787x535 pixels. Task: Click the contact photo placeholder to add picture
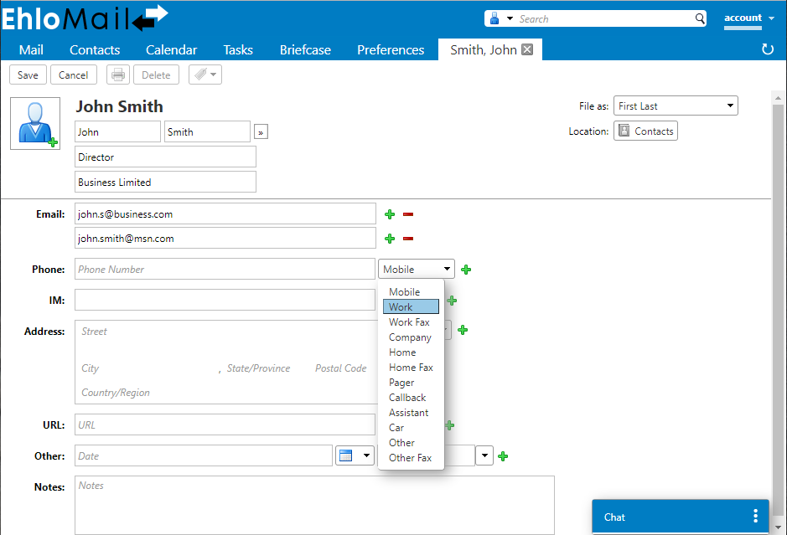(x=34, y=122)
